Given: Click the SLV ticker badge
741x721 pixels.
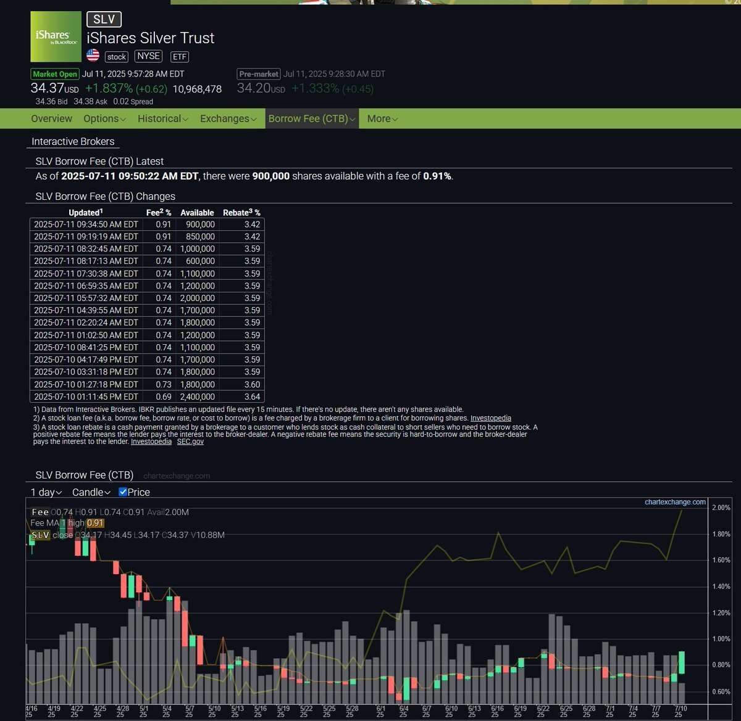Looking at the screenshot, I should 104,19.
